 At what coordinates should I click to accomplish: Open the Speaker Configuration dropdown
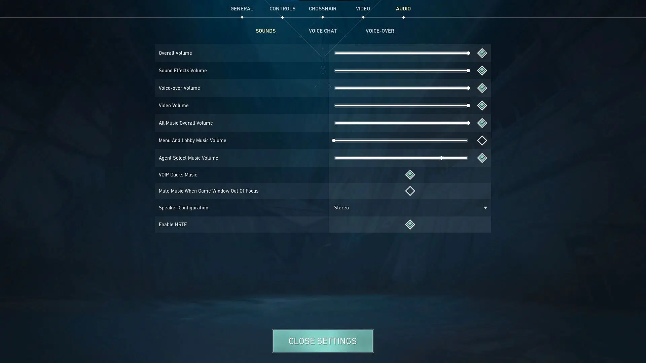click(485, 207)
